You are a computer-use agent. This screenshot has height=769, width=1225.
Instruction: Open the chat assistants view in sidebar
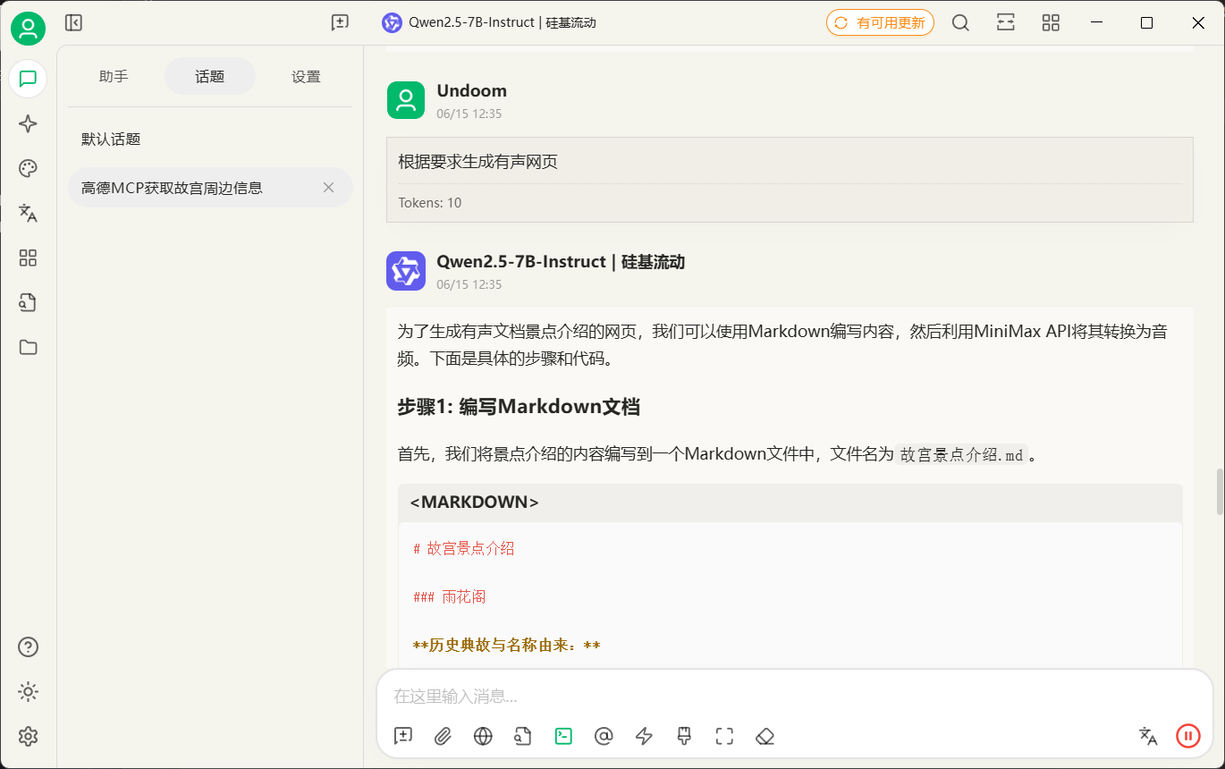pos(28,79)
